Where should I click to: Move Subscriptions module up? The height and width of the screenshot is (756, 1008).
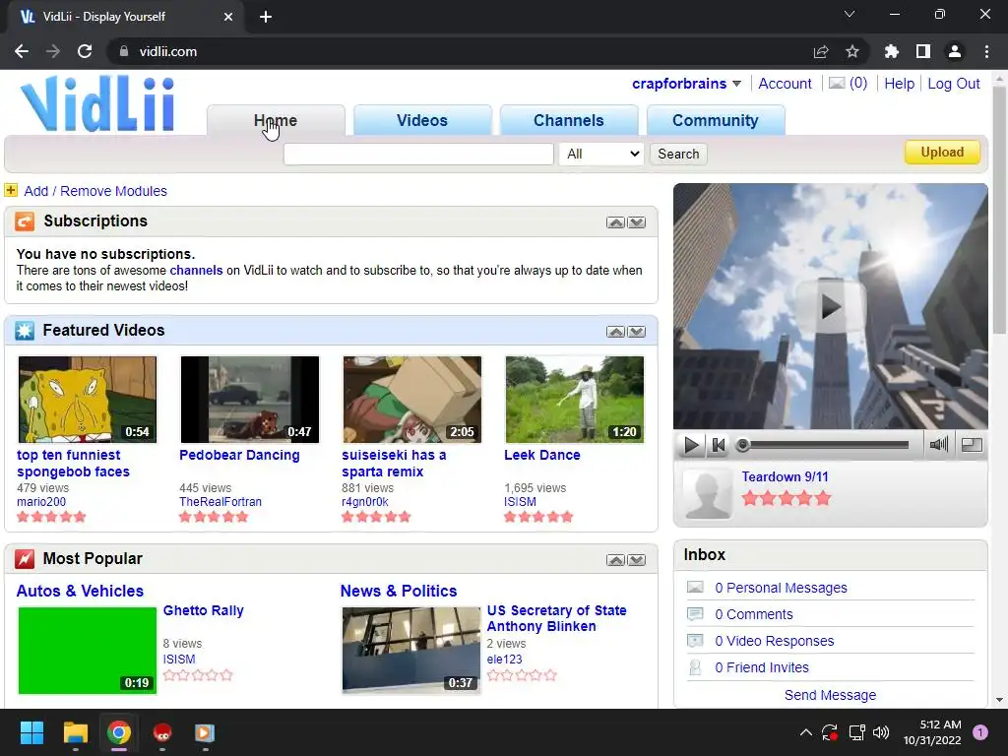coord(615,222)
